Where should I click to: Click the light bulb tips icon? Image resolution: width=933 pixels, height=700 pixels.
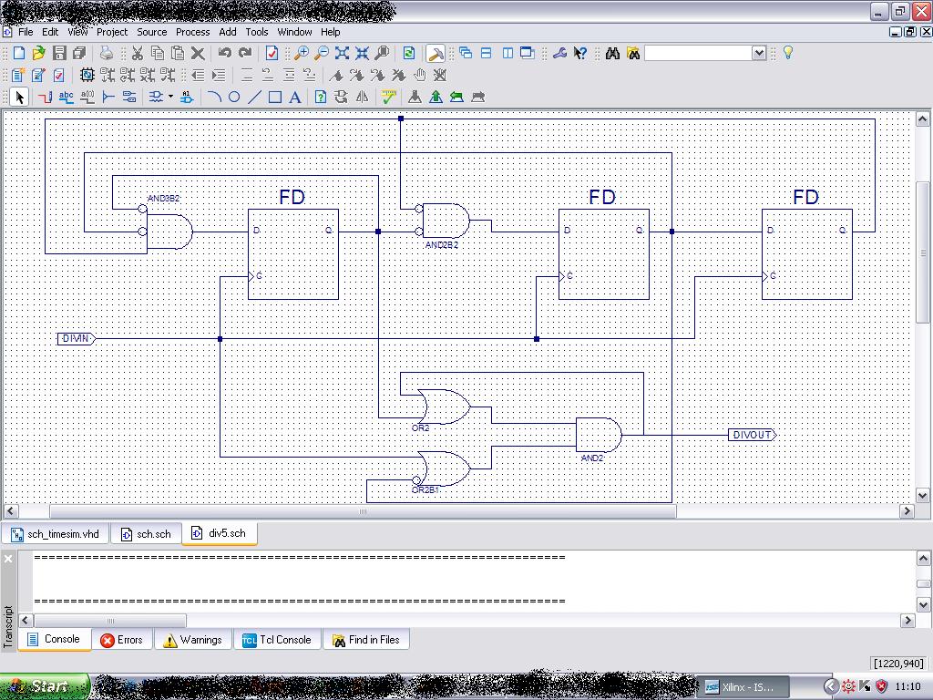pos(788,53)
